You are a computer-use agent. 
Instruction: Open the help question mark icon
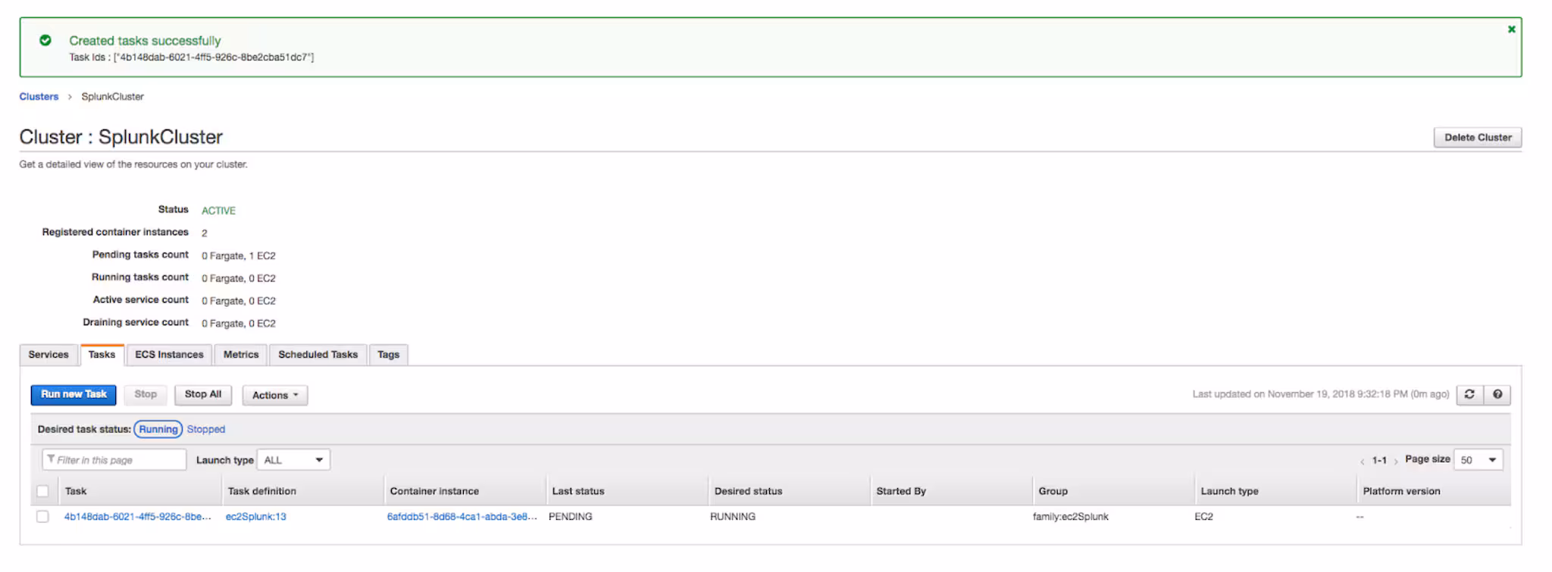1497,394
